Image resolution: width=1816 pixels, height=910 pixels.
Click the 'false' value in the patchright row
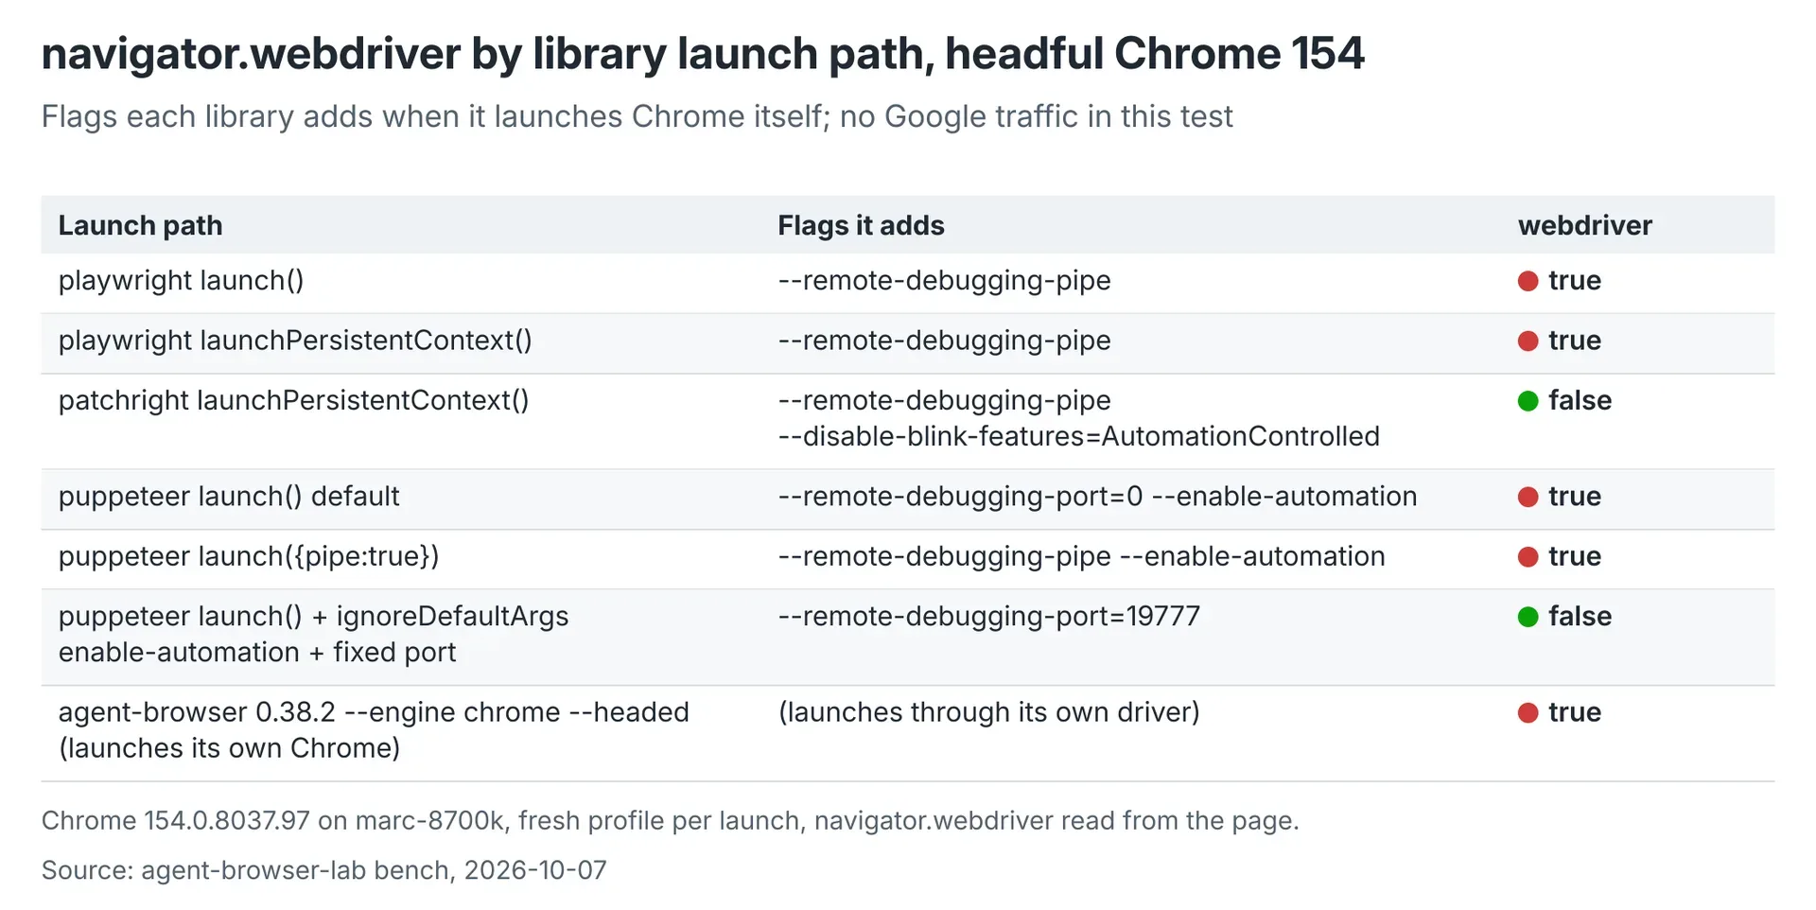point(1580,401)
